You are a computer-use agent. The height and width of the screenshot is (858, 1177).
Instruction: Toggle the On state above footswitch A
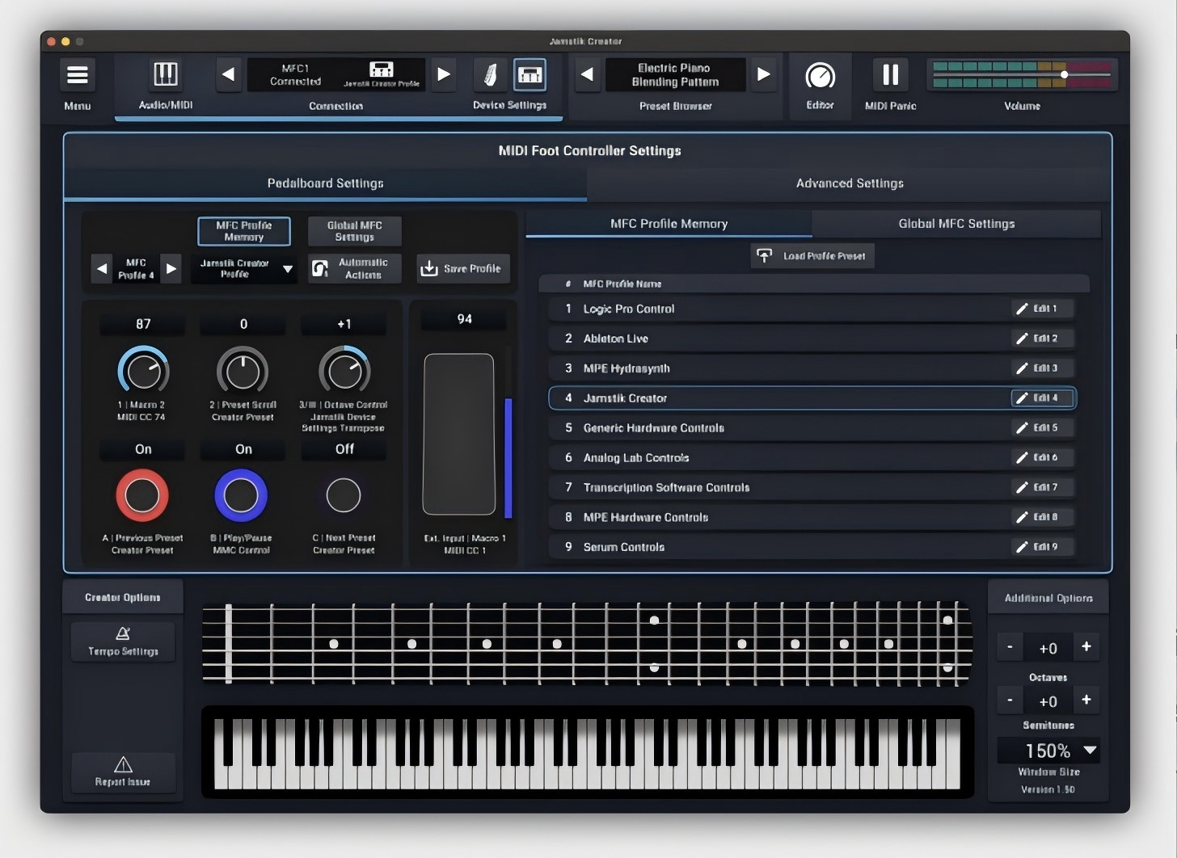pyautogui.click(x=143, y=449)
